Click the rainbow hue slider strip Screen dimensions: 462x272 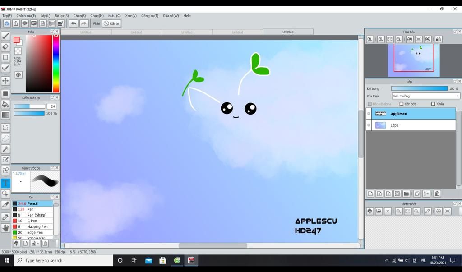coord(55,63)
